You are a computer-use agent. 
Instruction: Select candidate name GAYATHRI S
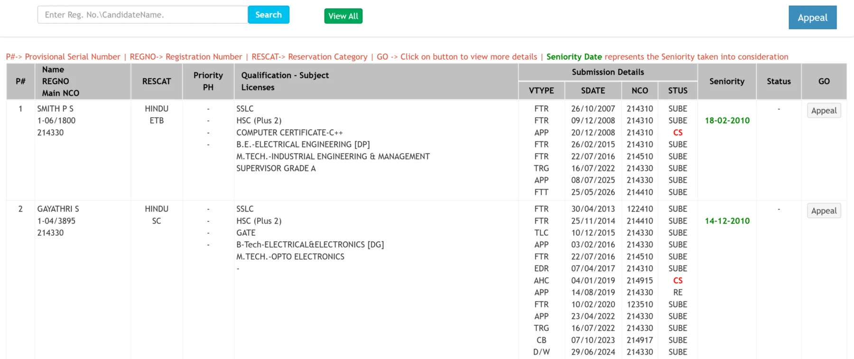point(58,209)
